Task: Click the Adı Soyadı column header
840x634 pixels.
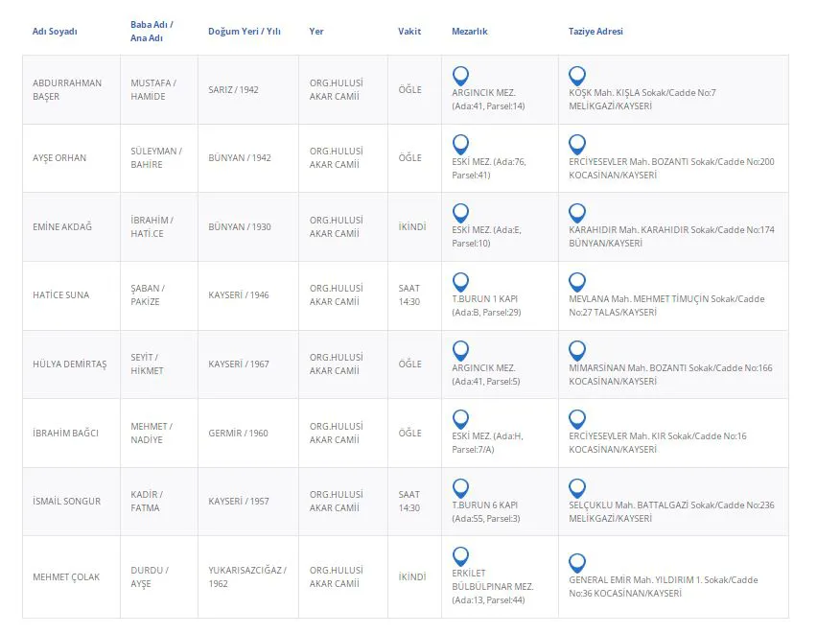Action: [x=55, y=32]
